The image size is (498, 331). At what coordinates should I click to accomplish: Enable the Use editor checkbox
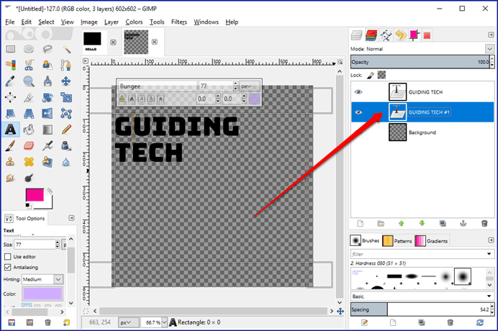[x=8, y=257]
